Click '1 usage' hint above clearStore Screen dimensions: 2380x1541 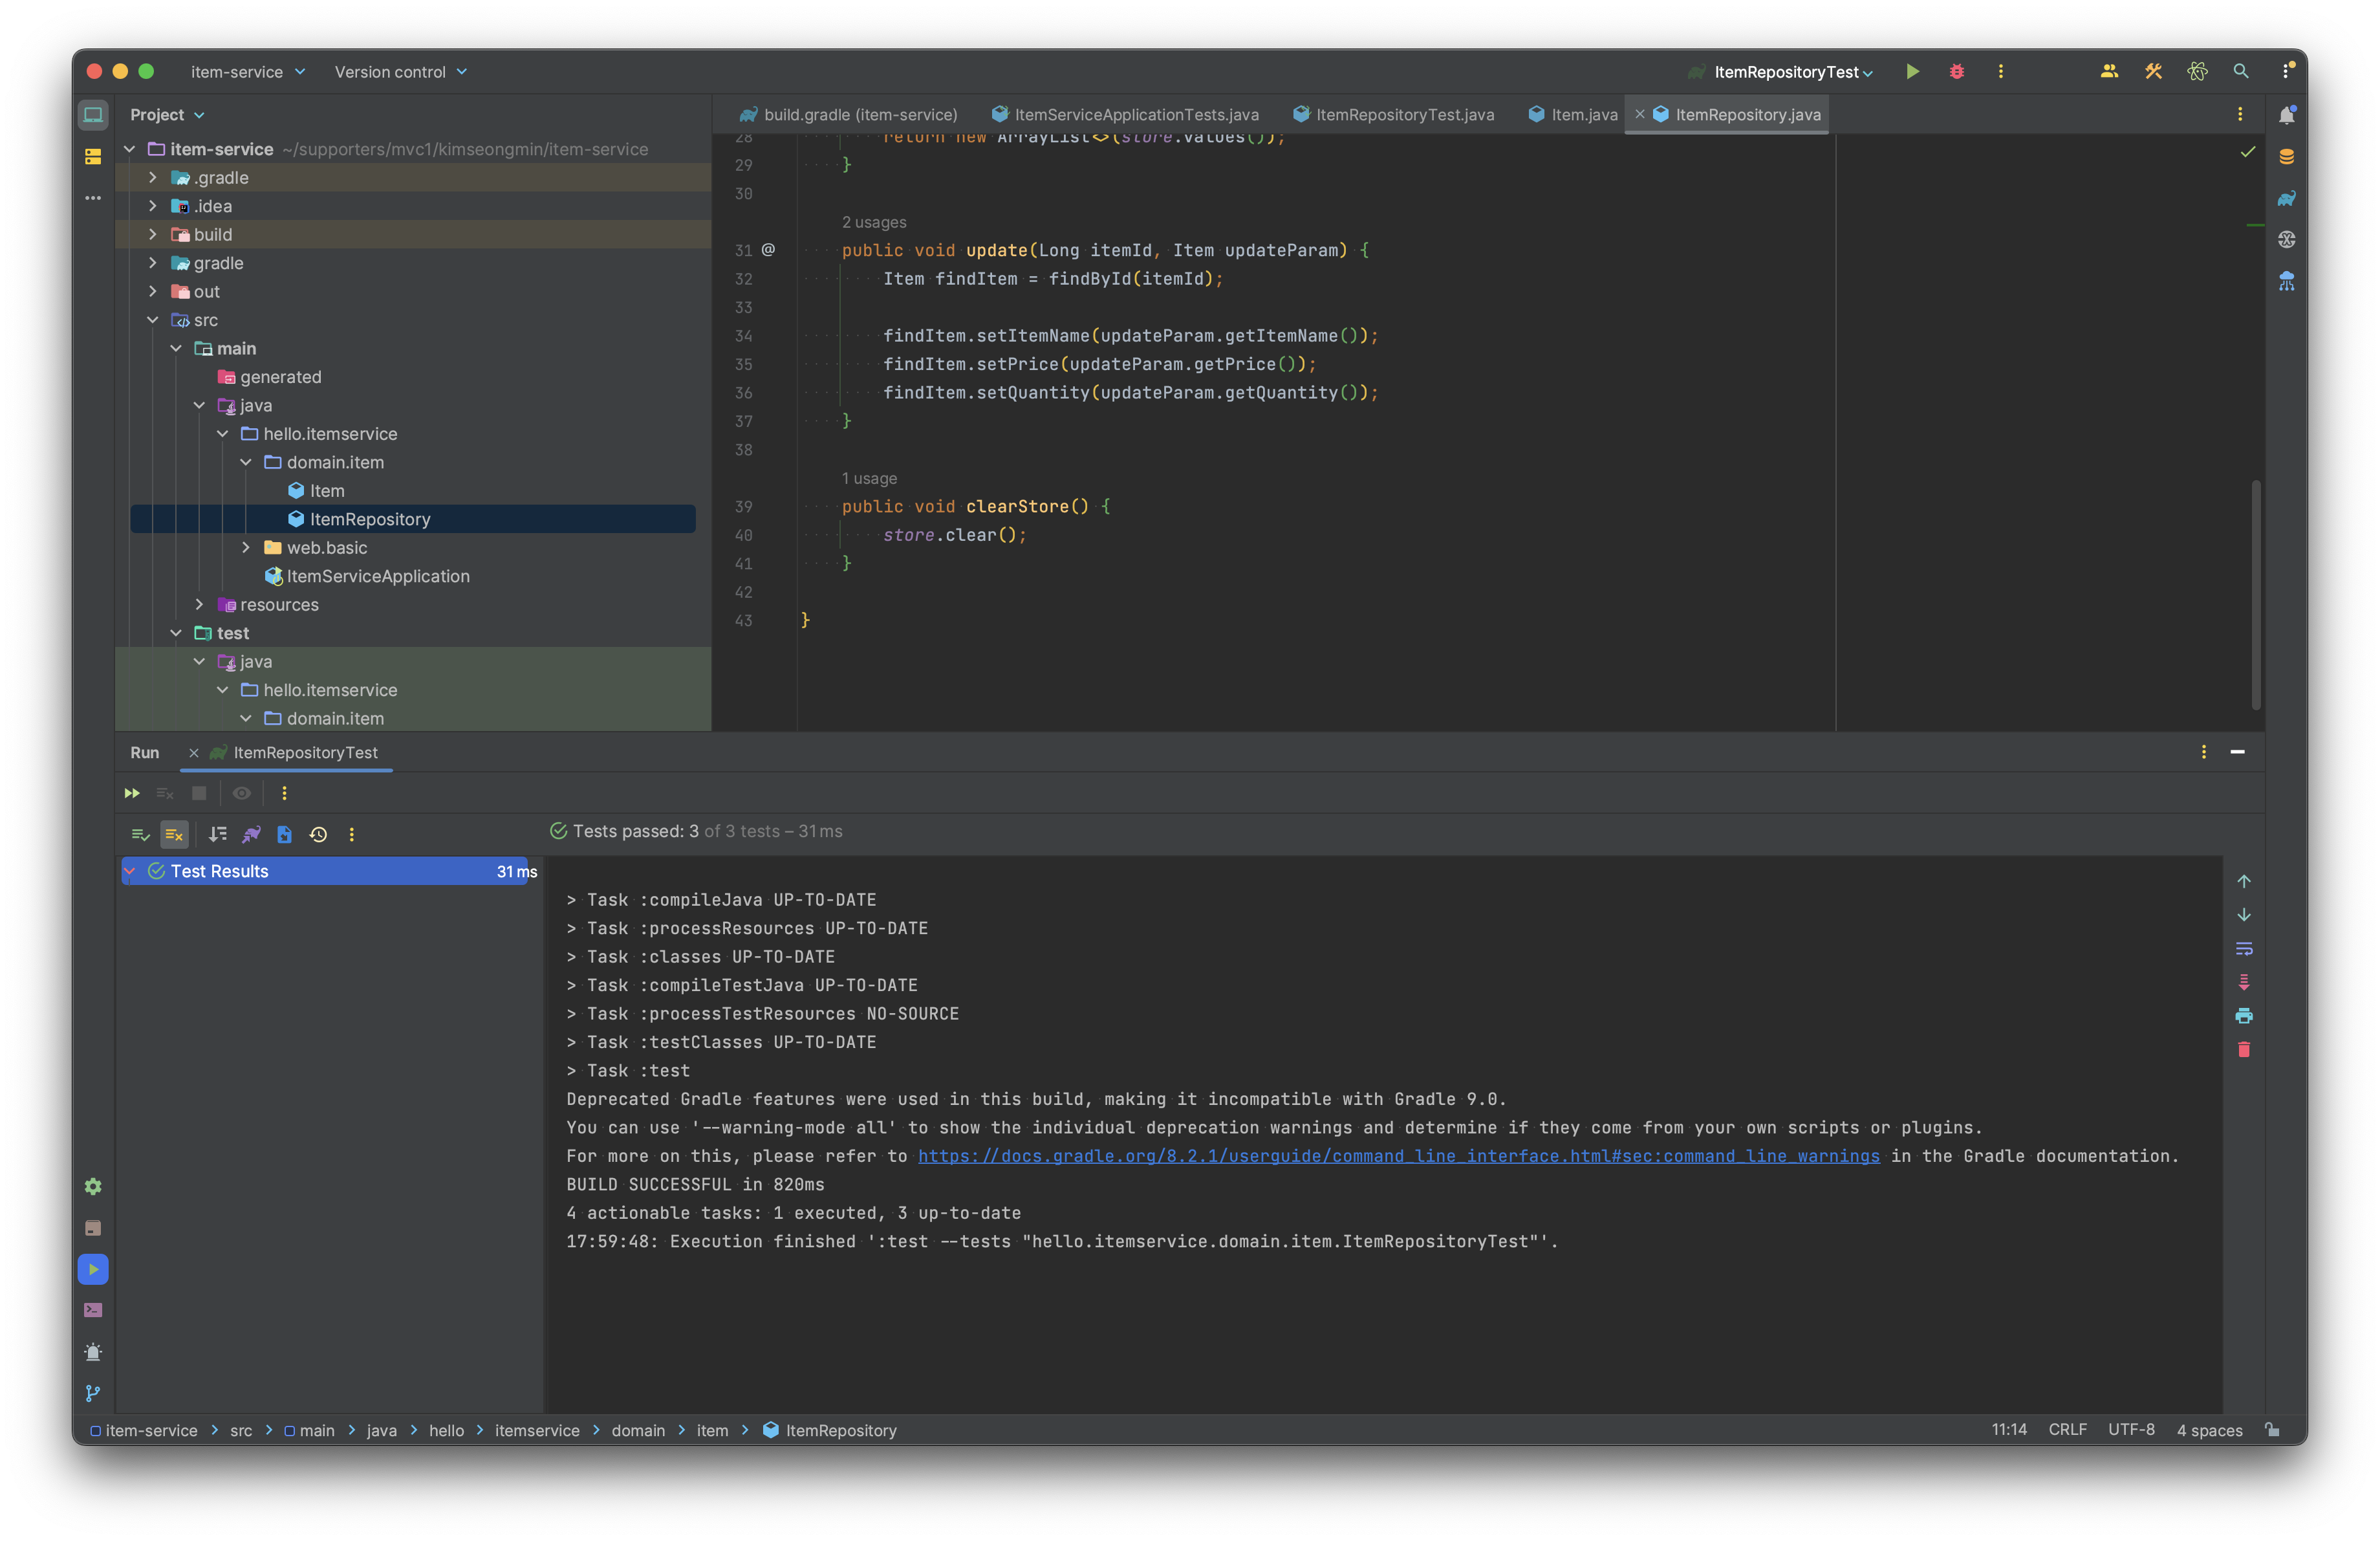869,478
